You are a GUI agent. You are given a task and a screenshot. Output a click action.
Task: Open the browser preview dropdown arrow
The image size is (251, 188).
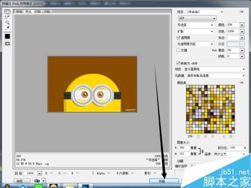coord(44,180)
